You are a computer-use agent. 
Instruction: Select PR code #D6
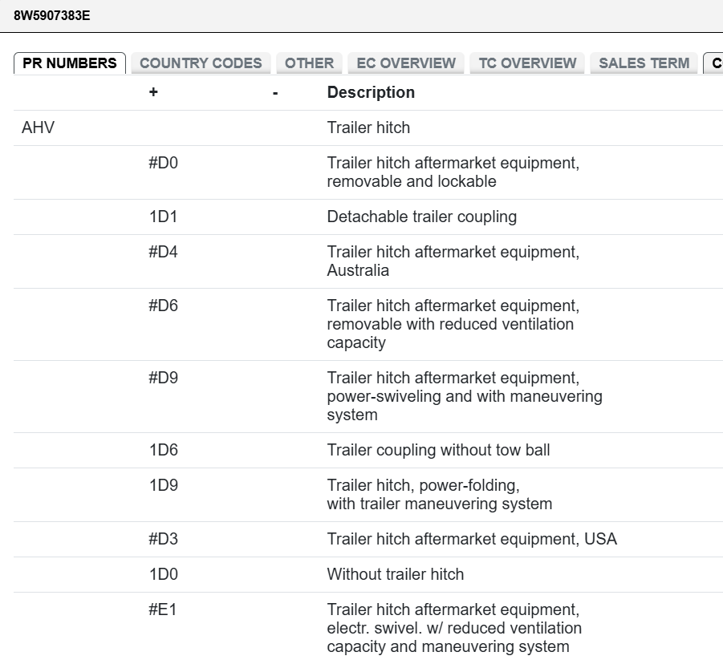(x=164, y=306)
